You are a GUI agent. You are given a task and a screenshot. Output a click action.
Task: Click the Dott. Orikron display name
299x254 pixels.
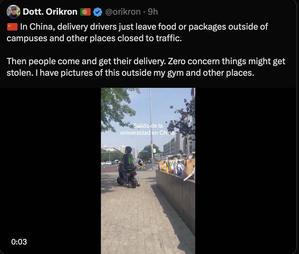(x=50, y=12)
